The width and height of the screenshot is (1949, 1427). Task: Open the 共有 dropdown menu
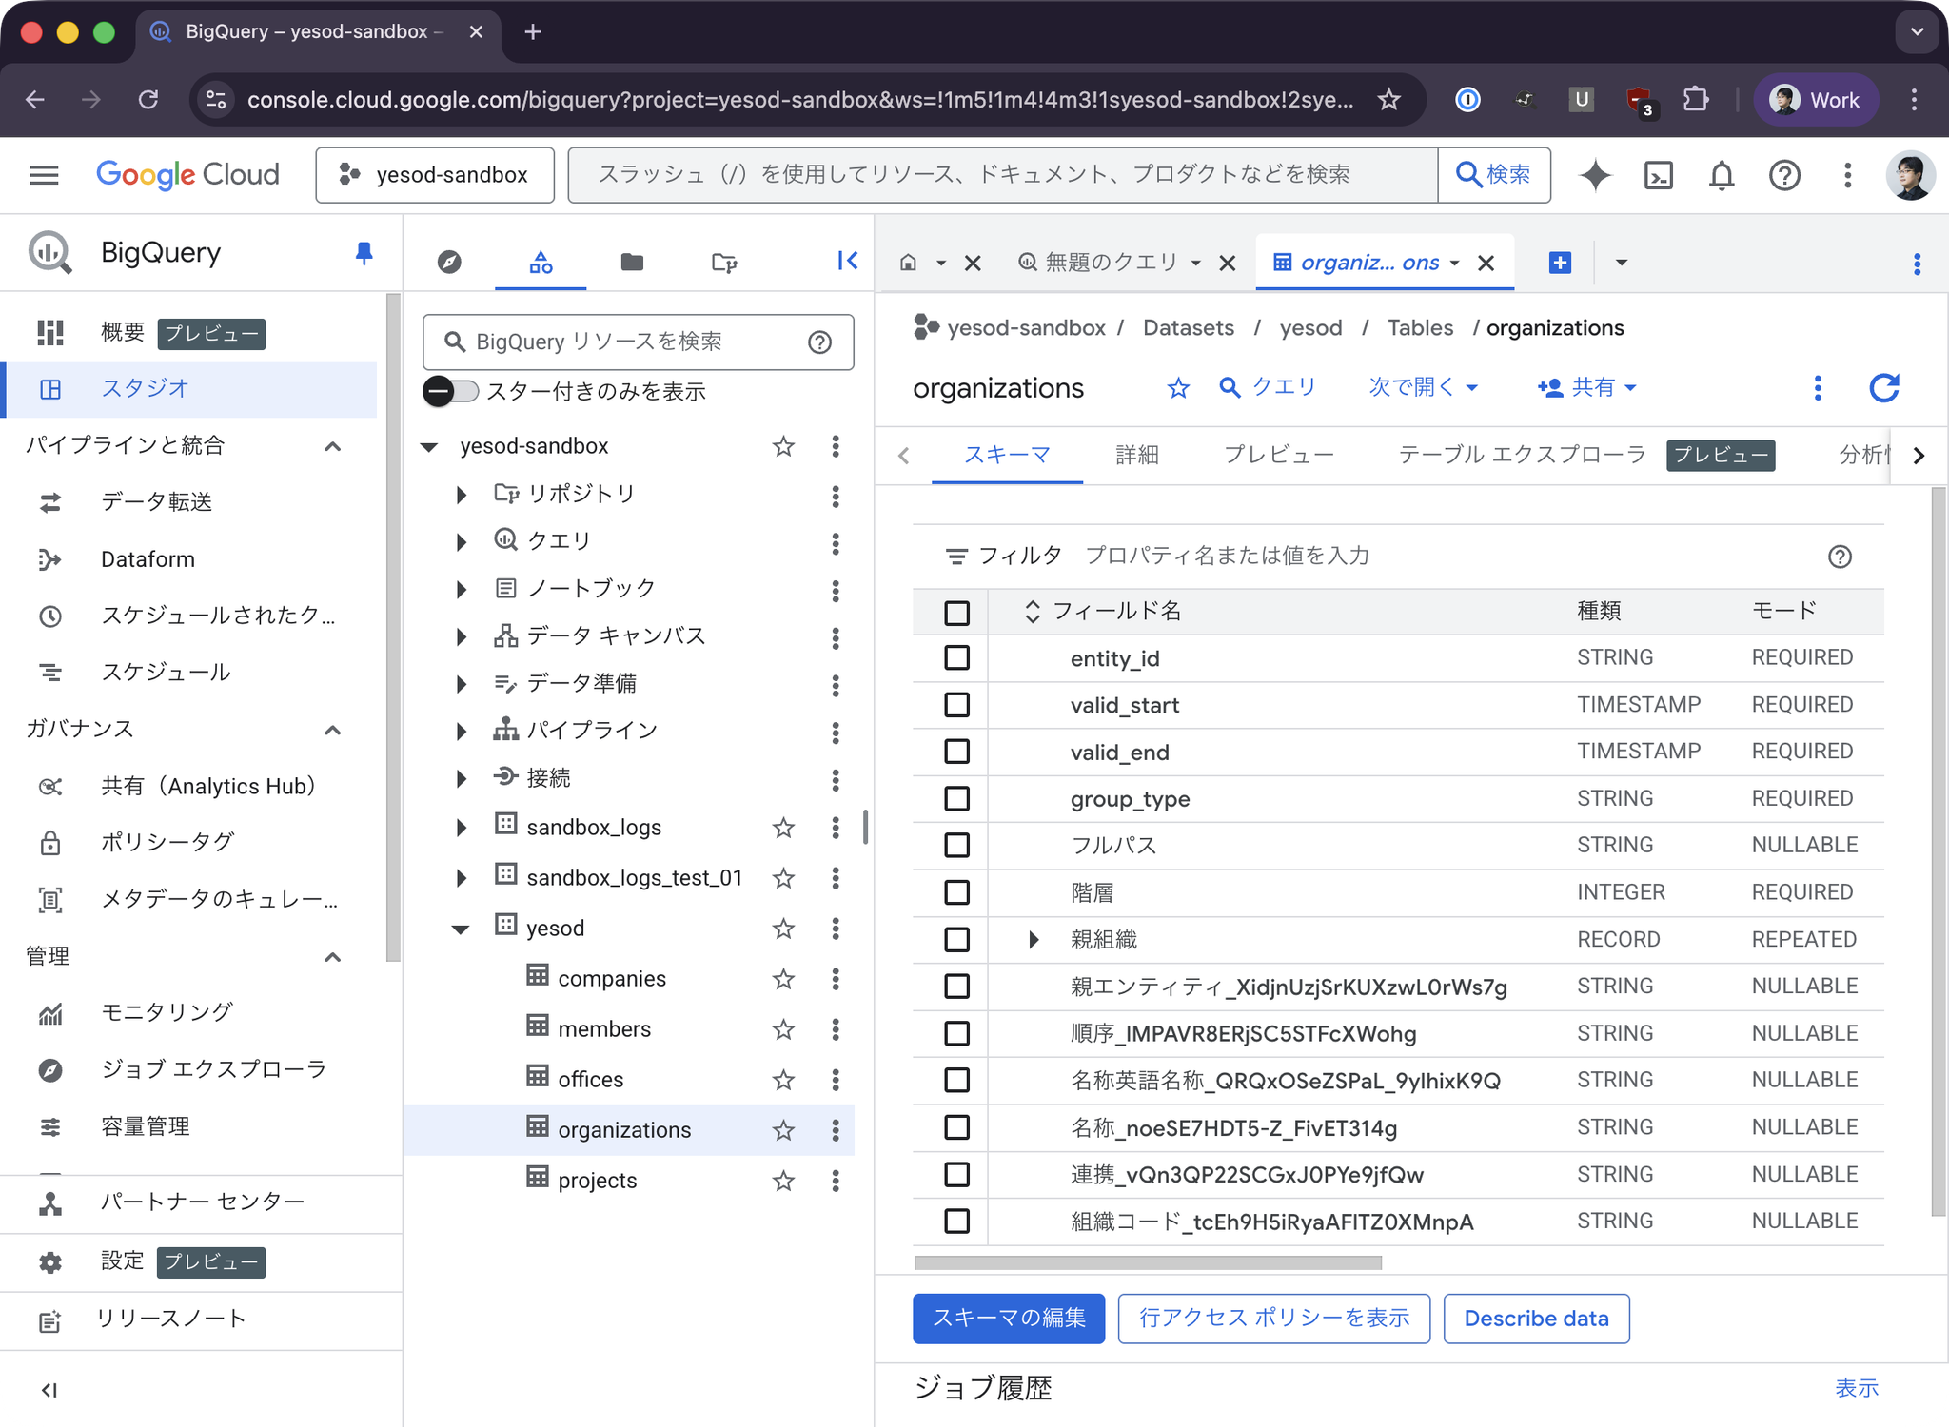point(1587,387)
